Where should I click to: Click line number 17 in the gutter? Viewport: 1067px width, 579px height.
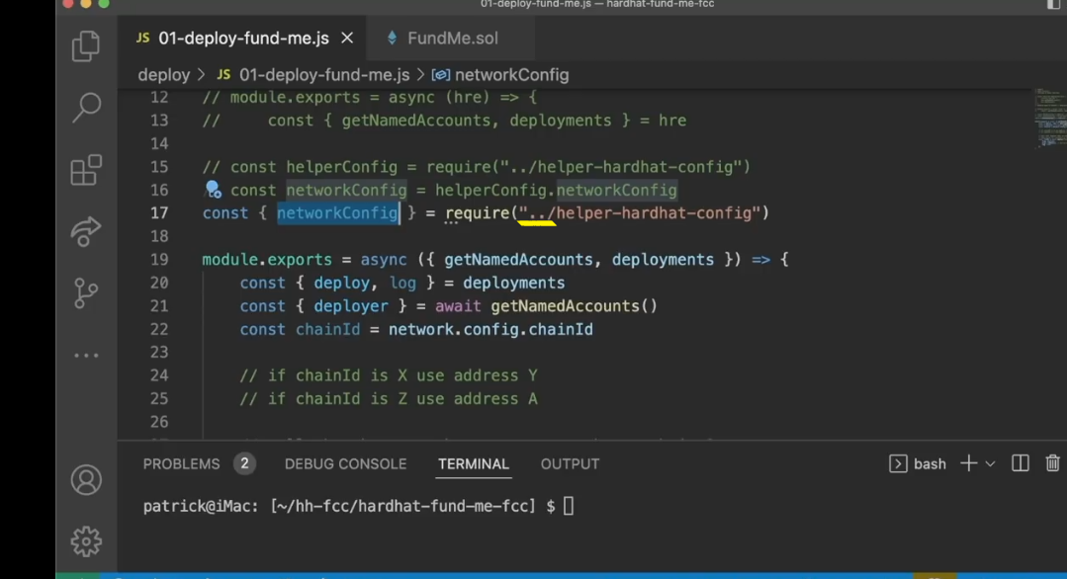[159, 212]
